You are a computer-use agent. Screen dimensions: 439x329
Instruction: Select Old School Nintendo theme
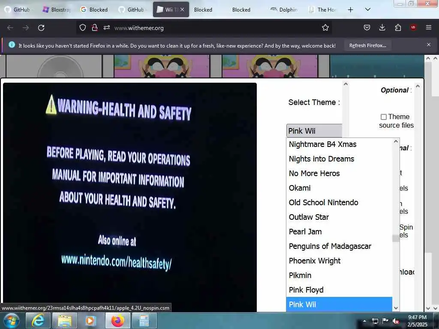339,203
